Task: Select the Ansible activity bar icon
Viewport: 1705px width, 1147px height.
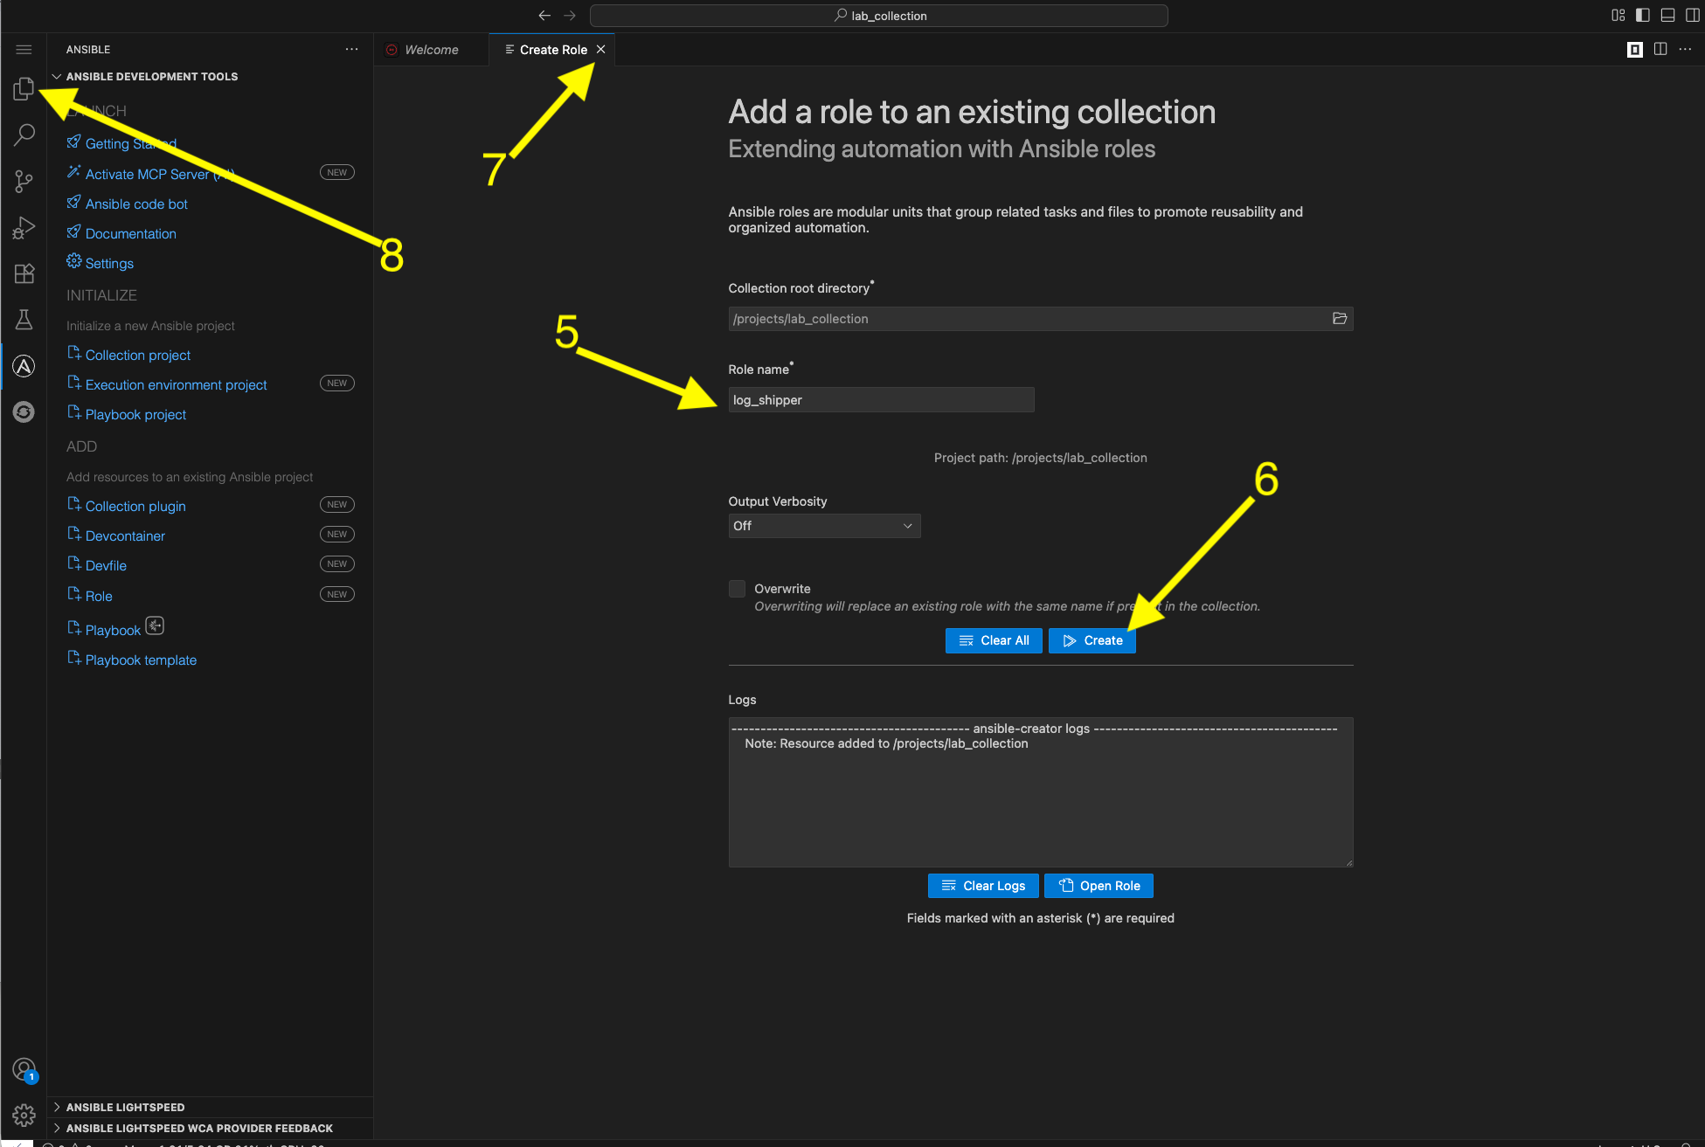Action: click(x=24, y=366)
